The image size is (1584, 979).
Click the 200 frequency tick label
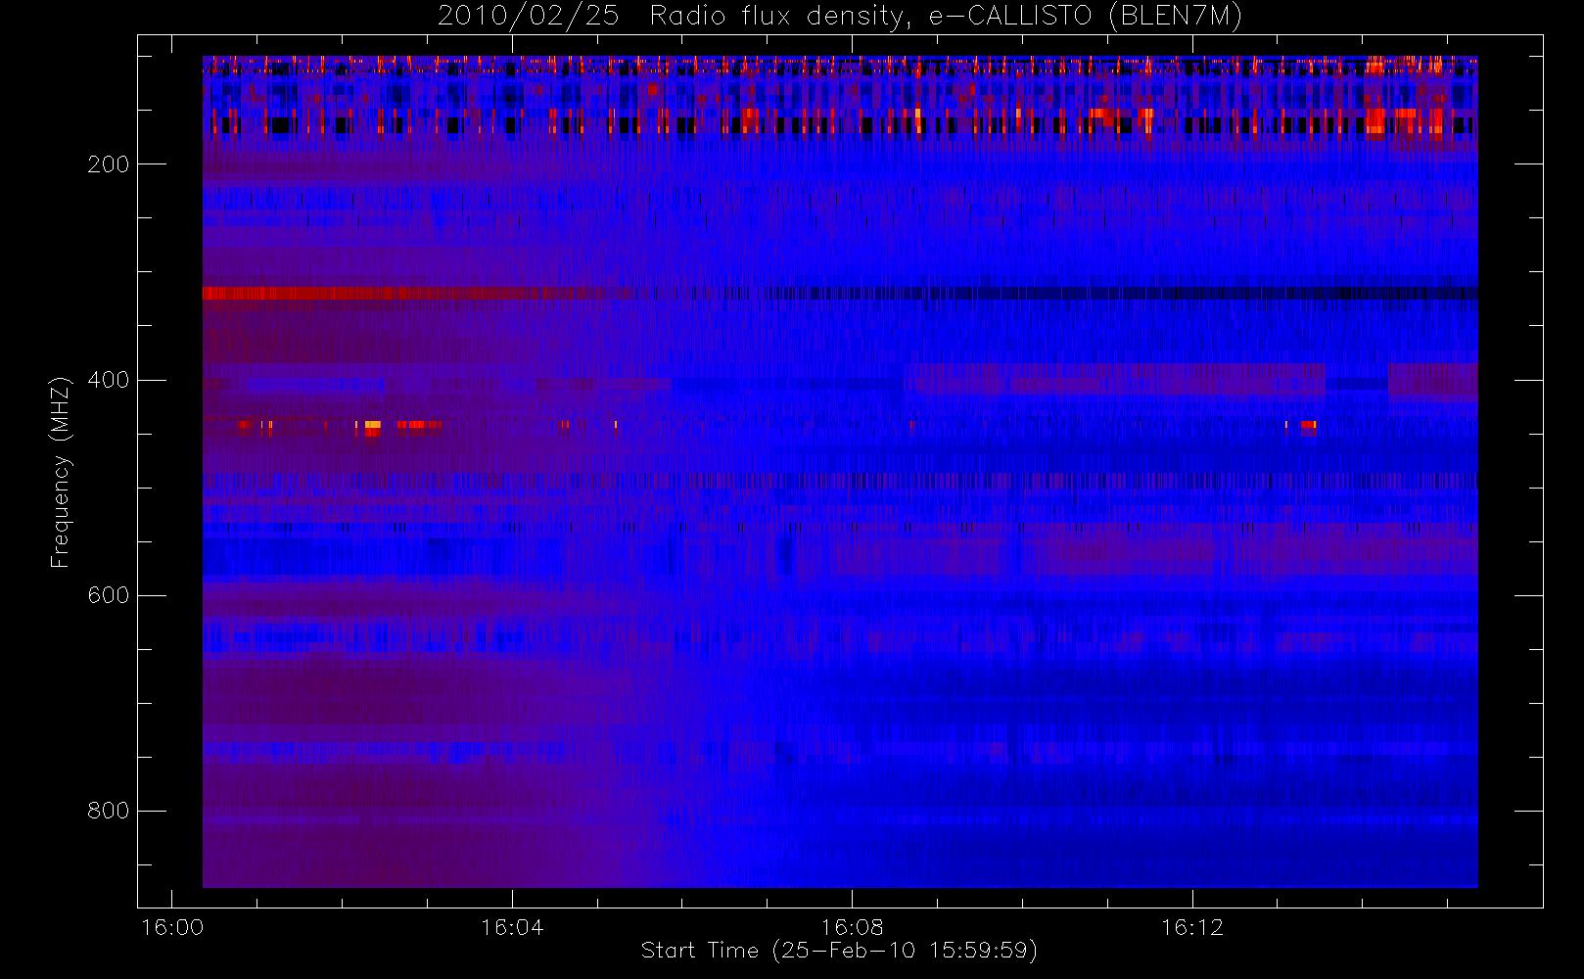109,164
